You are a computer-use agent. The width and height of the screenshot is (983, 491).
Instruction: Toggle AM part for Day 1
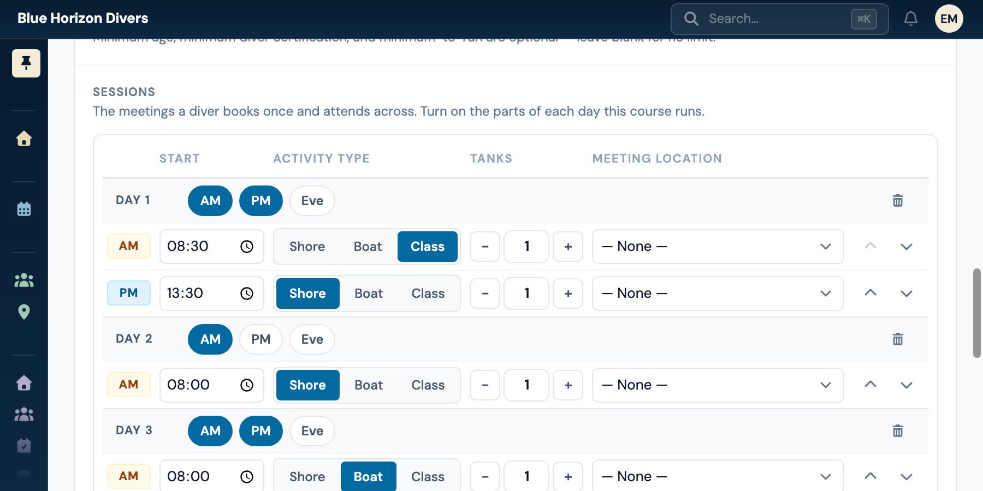point(210,201)
